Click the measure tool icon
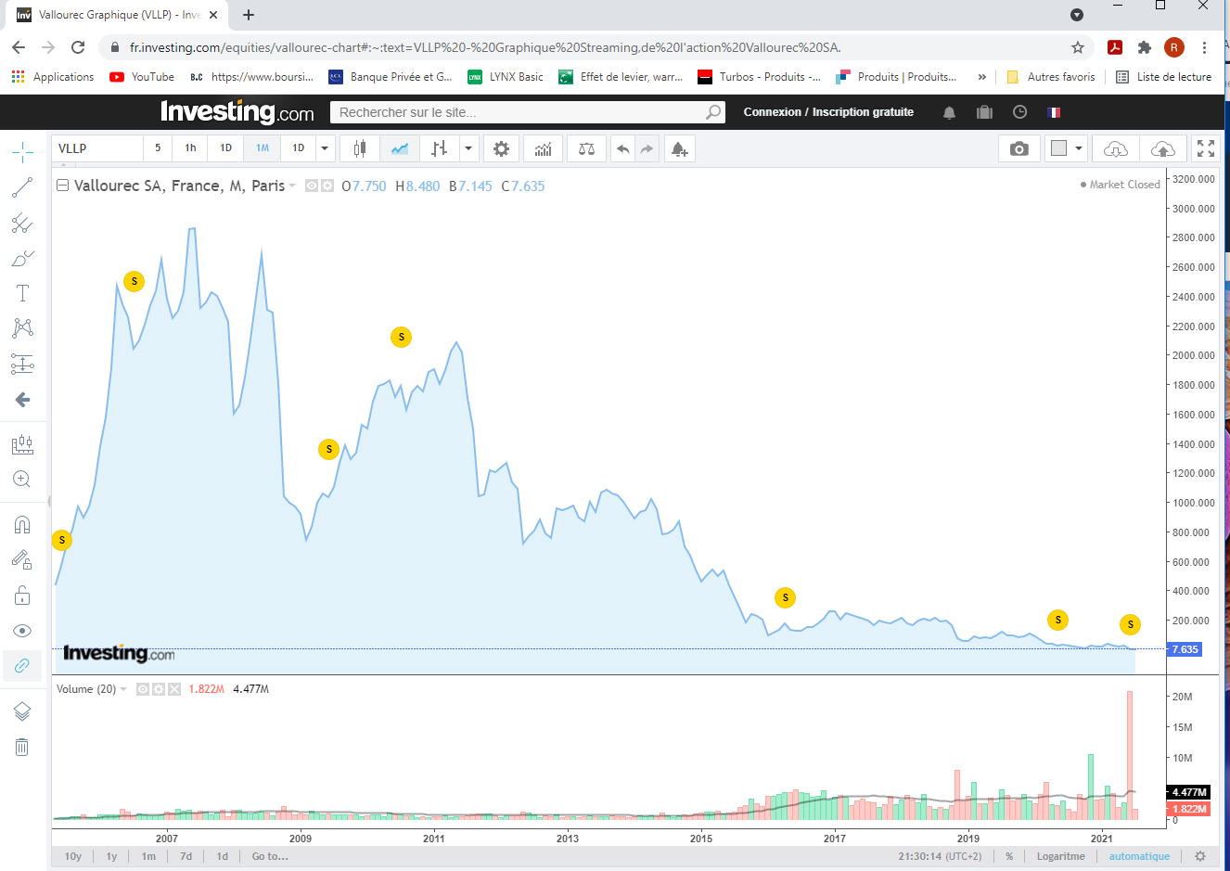 tap(22, 444)
